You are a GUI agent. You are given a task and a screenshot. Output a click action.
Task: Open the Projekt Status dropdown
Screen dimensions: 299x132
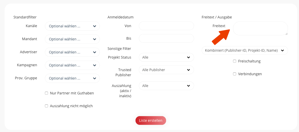(166, 57)
